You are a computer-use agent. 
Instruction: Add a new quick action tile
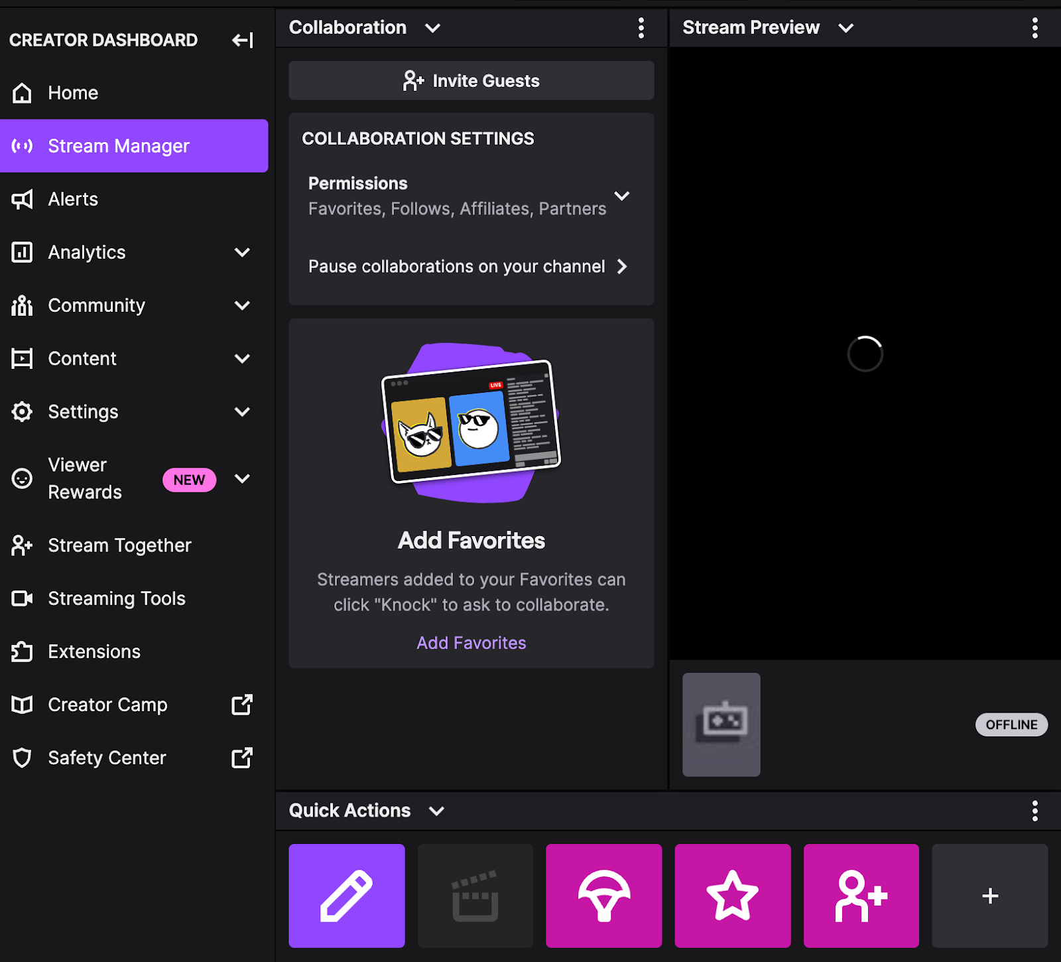click(990, 896)
